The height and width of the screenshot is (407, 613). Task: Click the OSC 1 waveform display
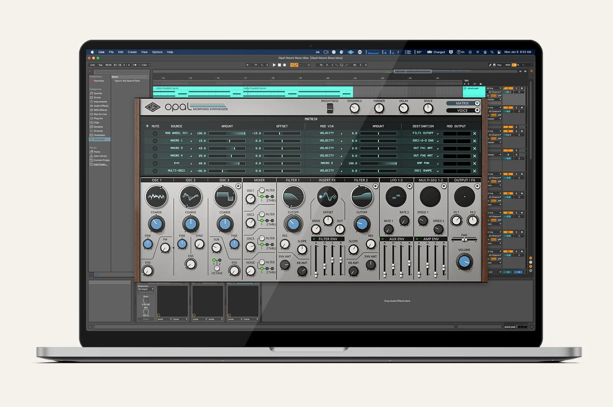pos(156,197)
